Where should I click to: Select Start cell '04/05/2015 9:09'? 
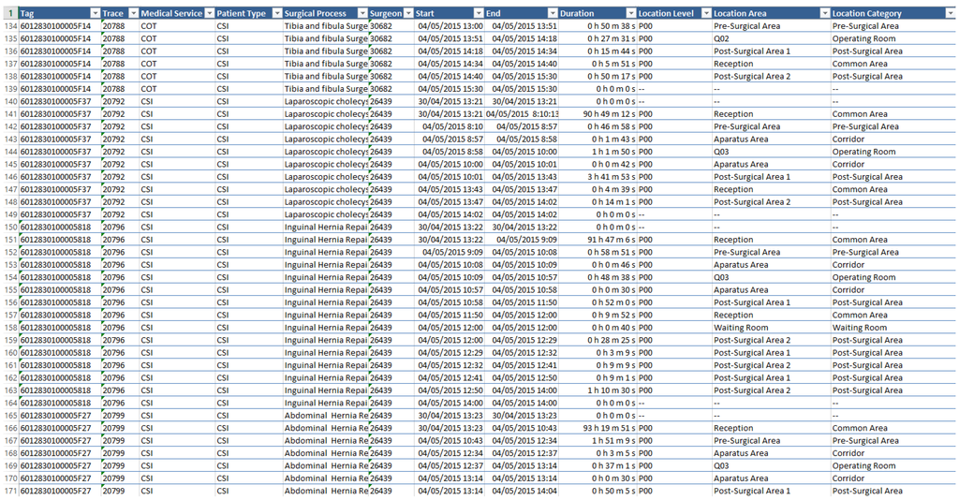coord(450,253)
